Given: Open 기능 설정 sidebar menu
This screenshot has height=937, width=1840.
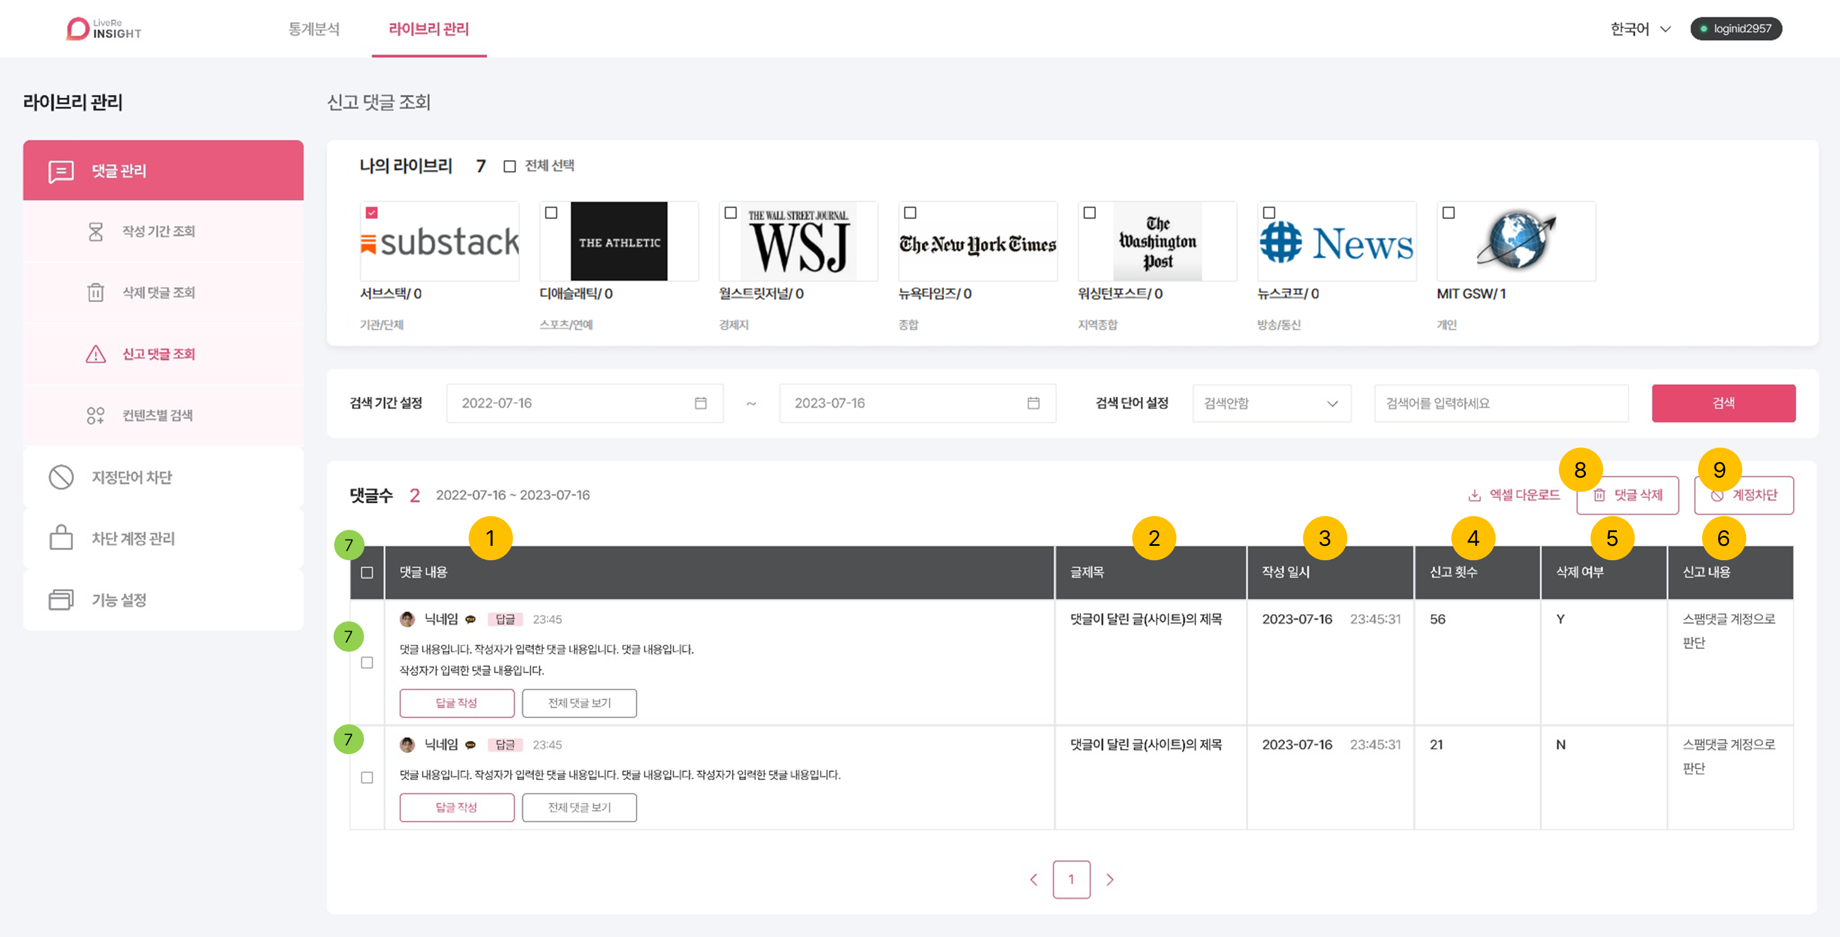Looking at the screenshot, I should click(118, 600).
